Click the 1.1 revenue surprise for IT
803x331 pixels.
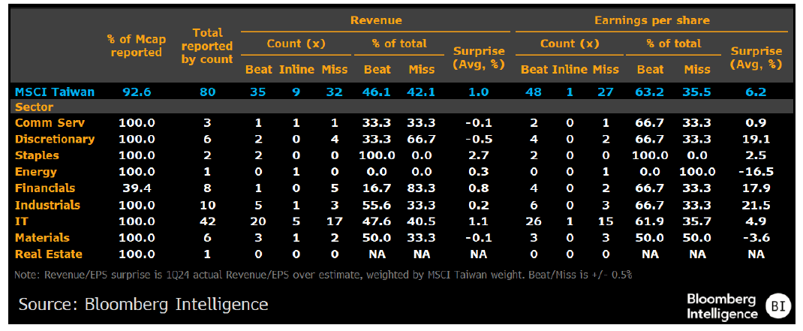479,221
